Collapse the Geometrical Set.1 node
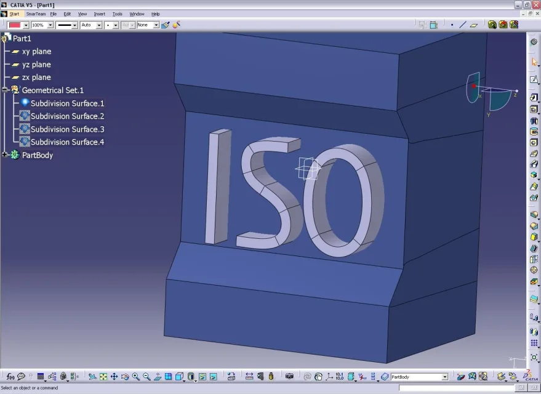Viewport: 541px width, 394px height. click(5, 90)
